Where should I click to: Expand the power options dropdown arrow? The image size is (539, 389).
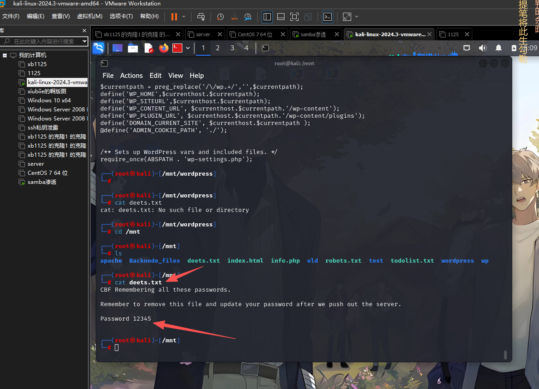[x=184, y=17]
